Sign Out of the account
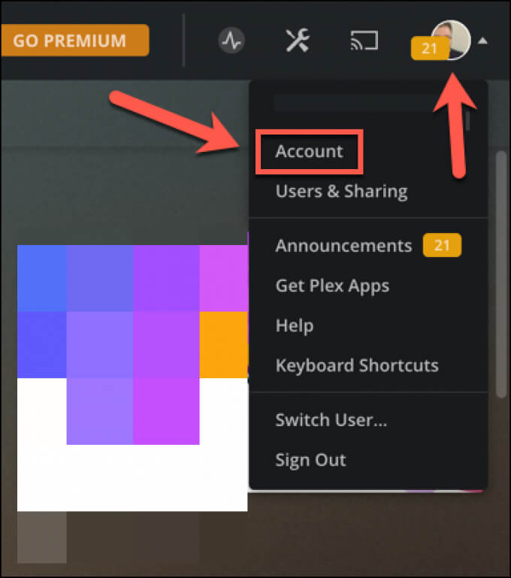The width and height of the screenshot is (511, 578). 310,460
